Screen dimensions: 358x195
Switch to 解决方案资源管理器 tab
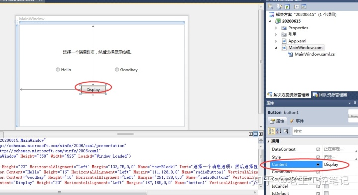[x=288, y=95]
